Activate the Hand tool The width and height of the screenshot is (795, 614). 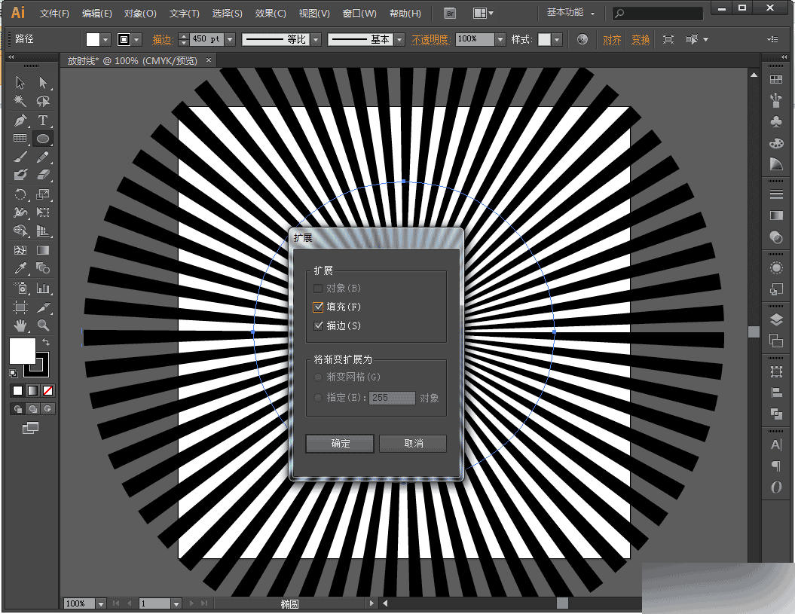(20, 325)
